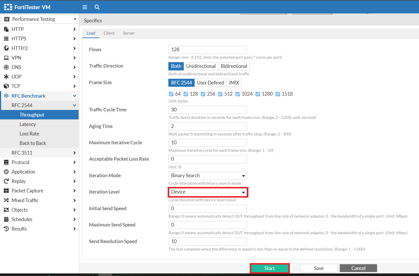The height and width of the screenshot is (276, 419).
Task: Select the UDP icon in the sidebar
Action: click(x=6, y=76)
